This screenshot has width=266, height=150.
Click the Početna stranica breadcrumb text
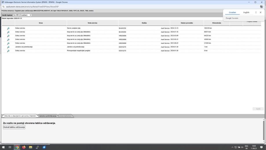click(x=8, y=11)
